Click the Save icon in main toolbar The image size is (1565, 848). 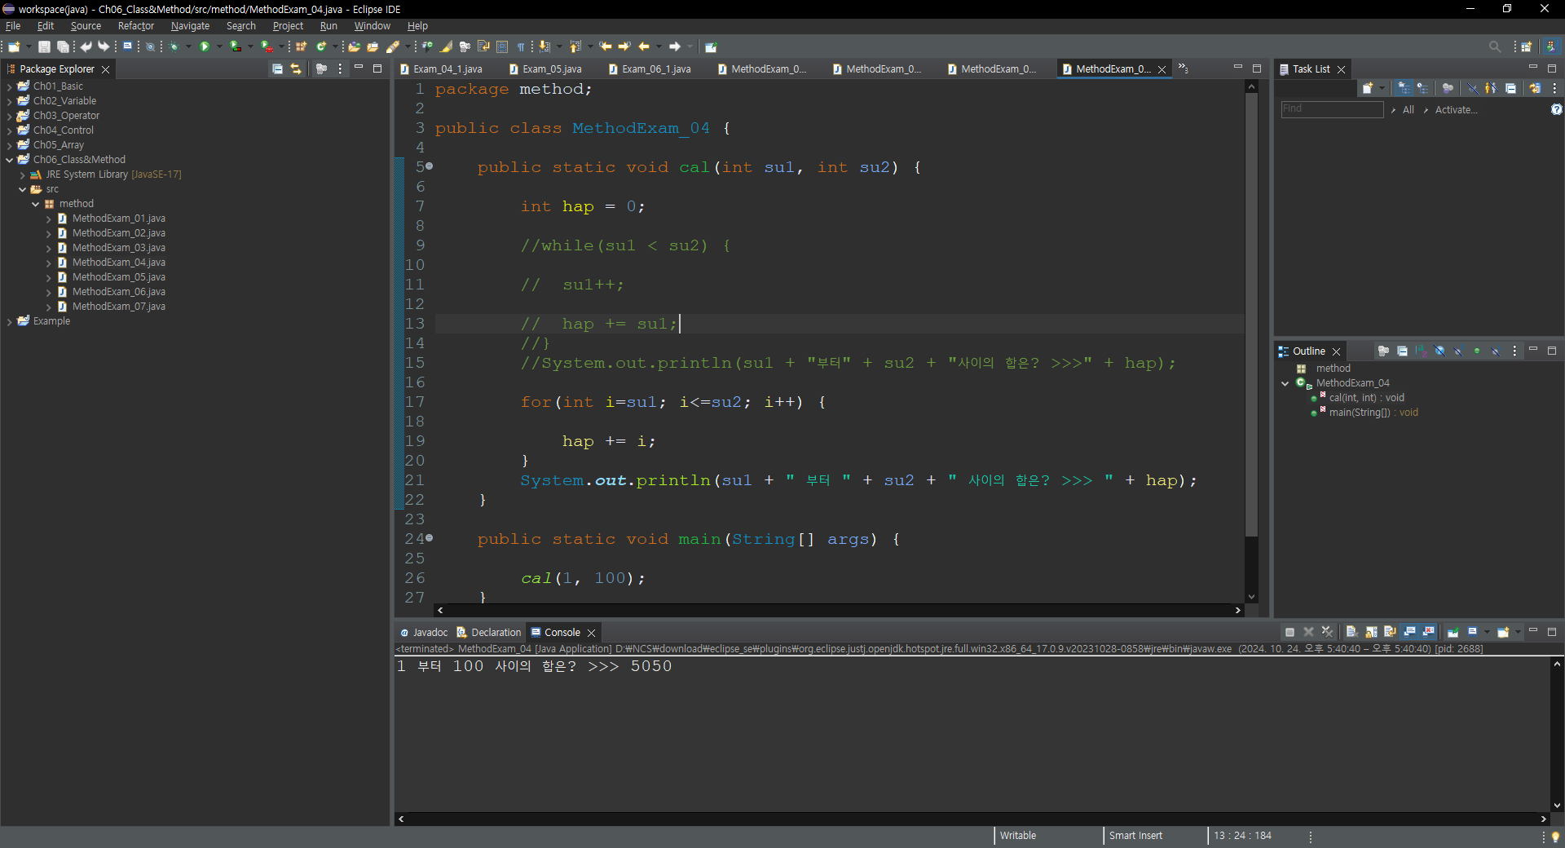tap(44, 46)
